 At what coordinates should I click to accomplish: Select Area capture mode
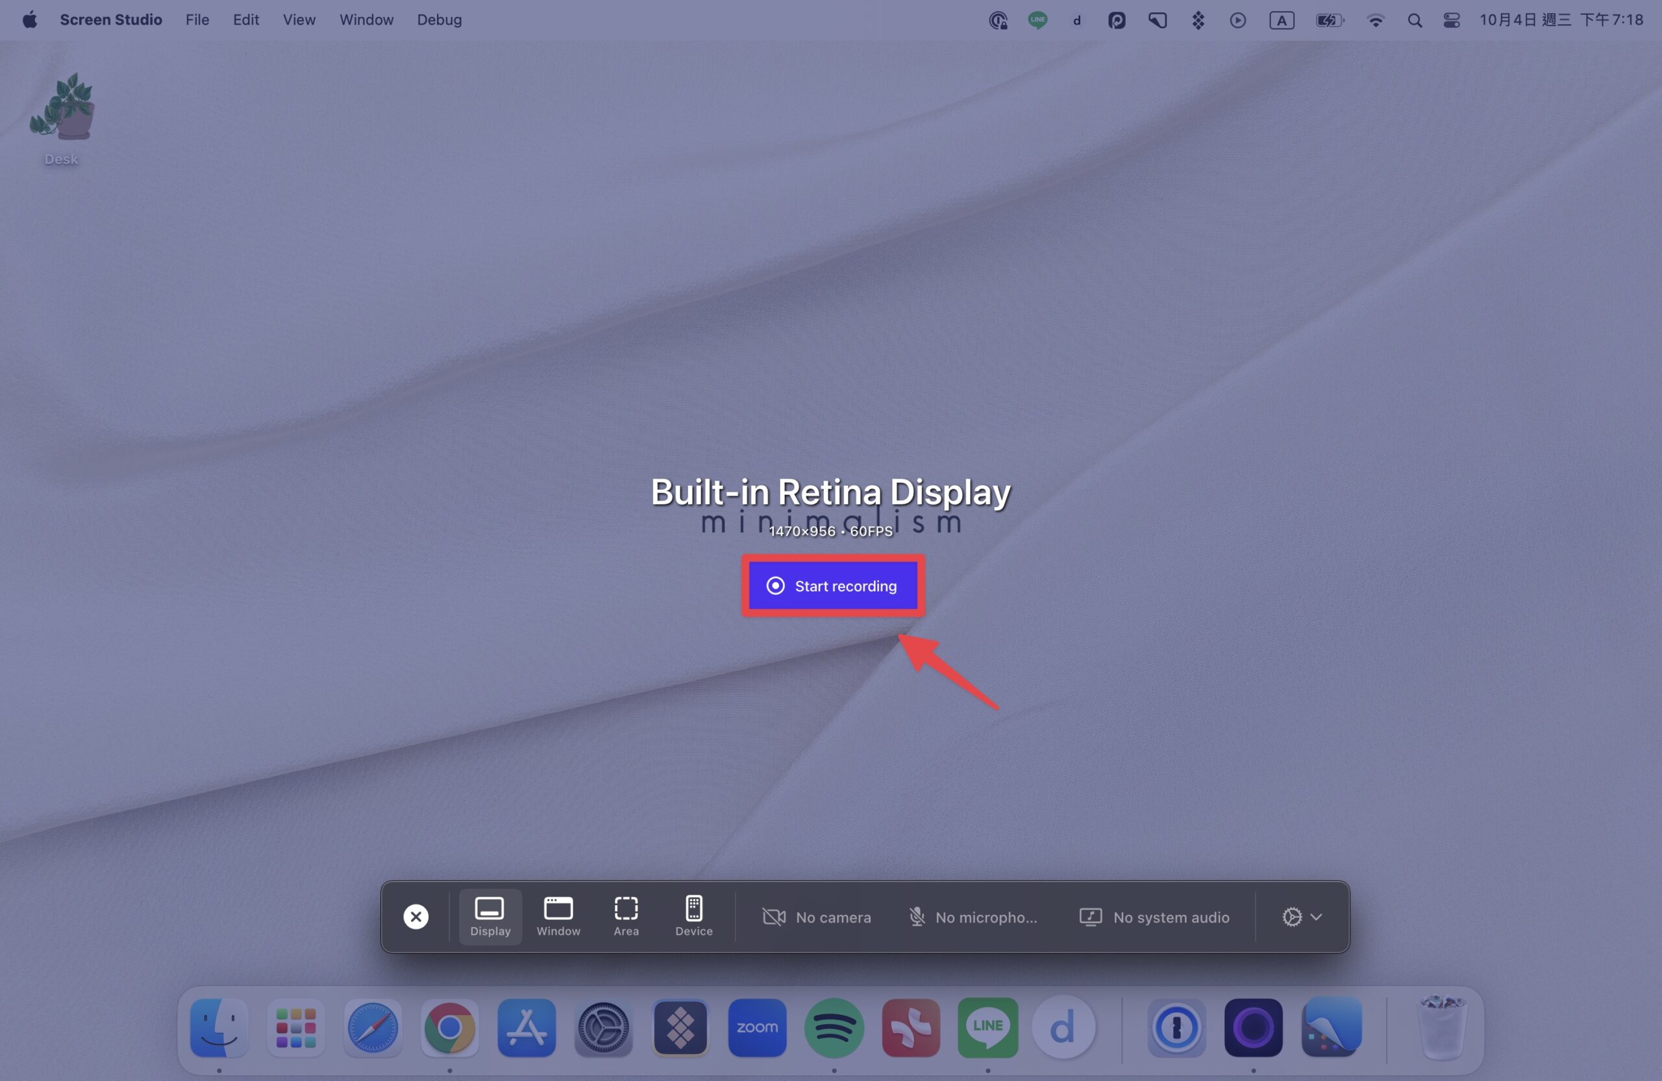[x=626, y=916]
